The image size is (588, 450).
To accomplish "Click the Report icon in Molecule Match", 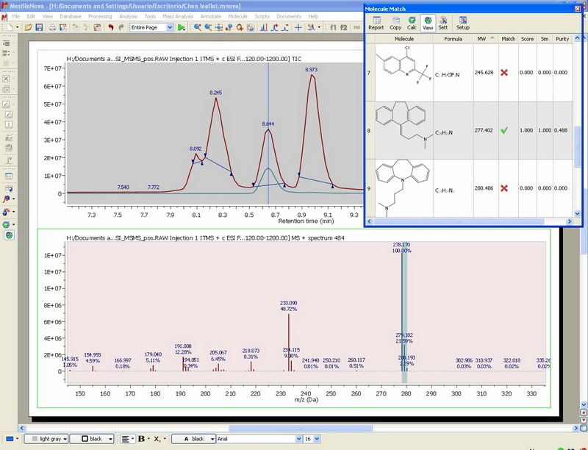I will [x=376, y=23].
